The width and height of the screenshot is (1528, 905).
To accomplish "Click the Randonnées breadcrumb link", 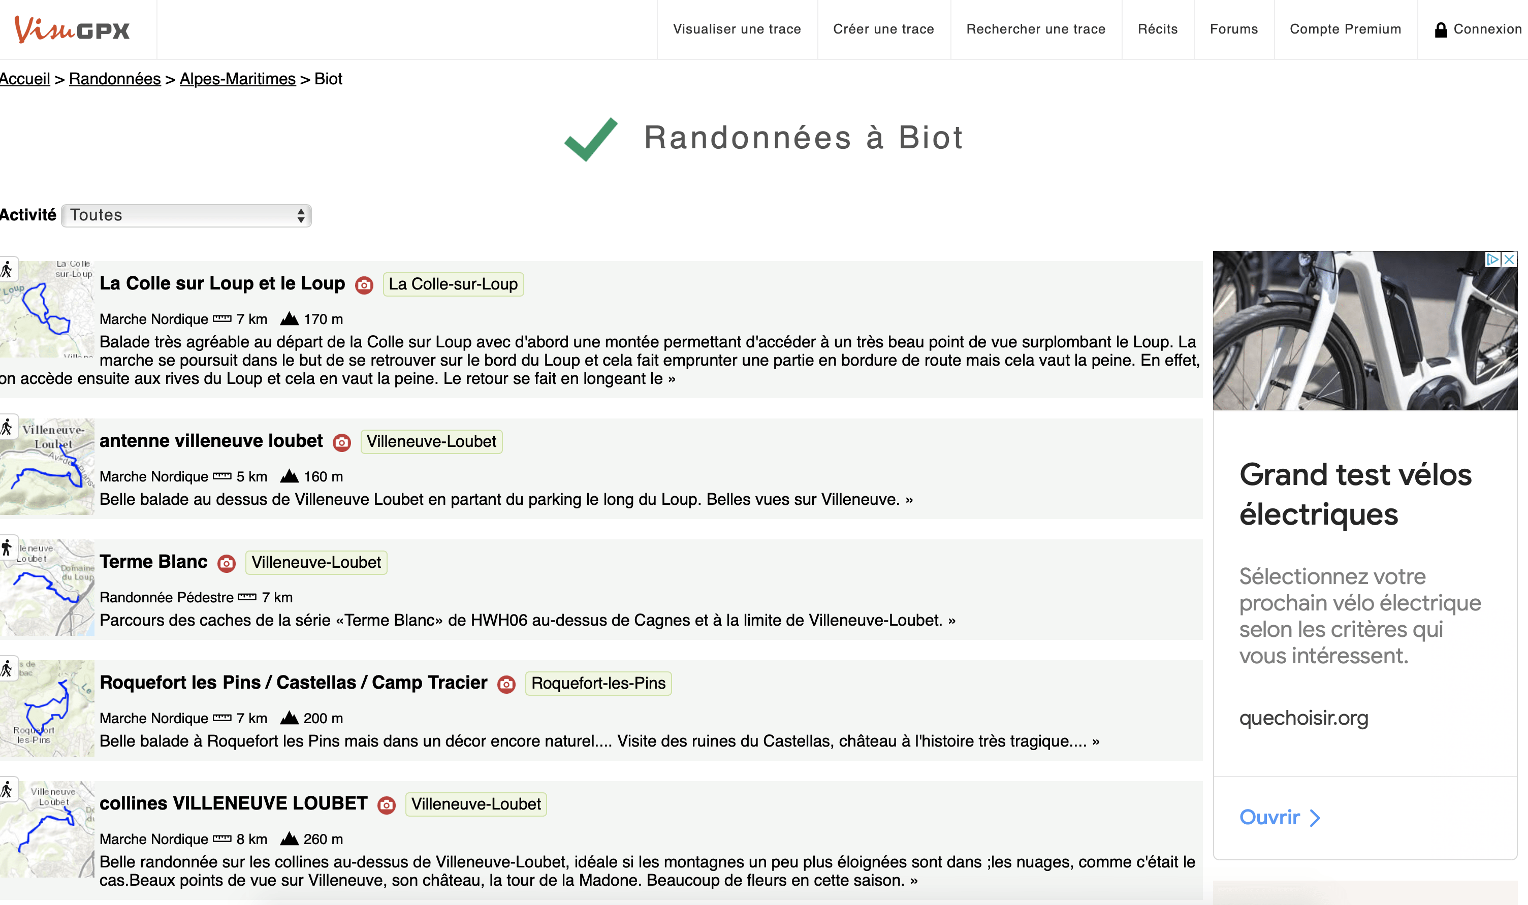I will coord(115,79).
